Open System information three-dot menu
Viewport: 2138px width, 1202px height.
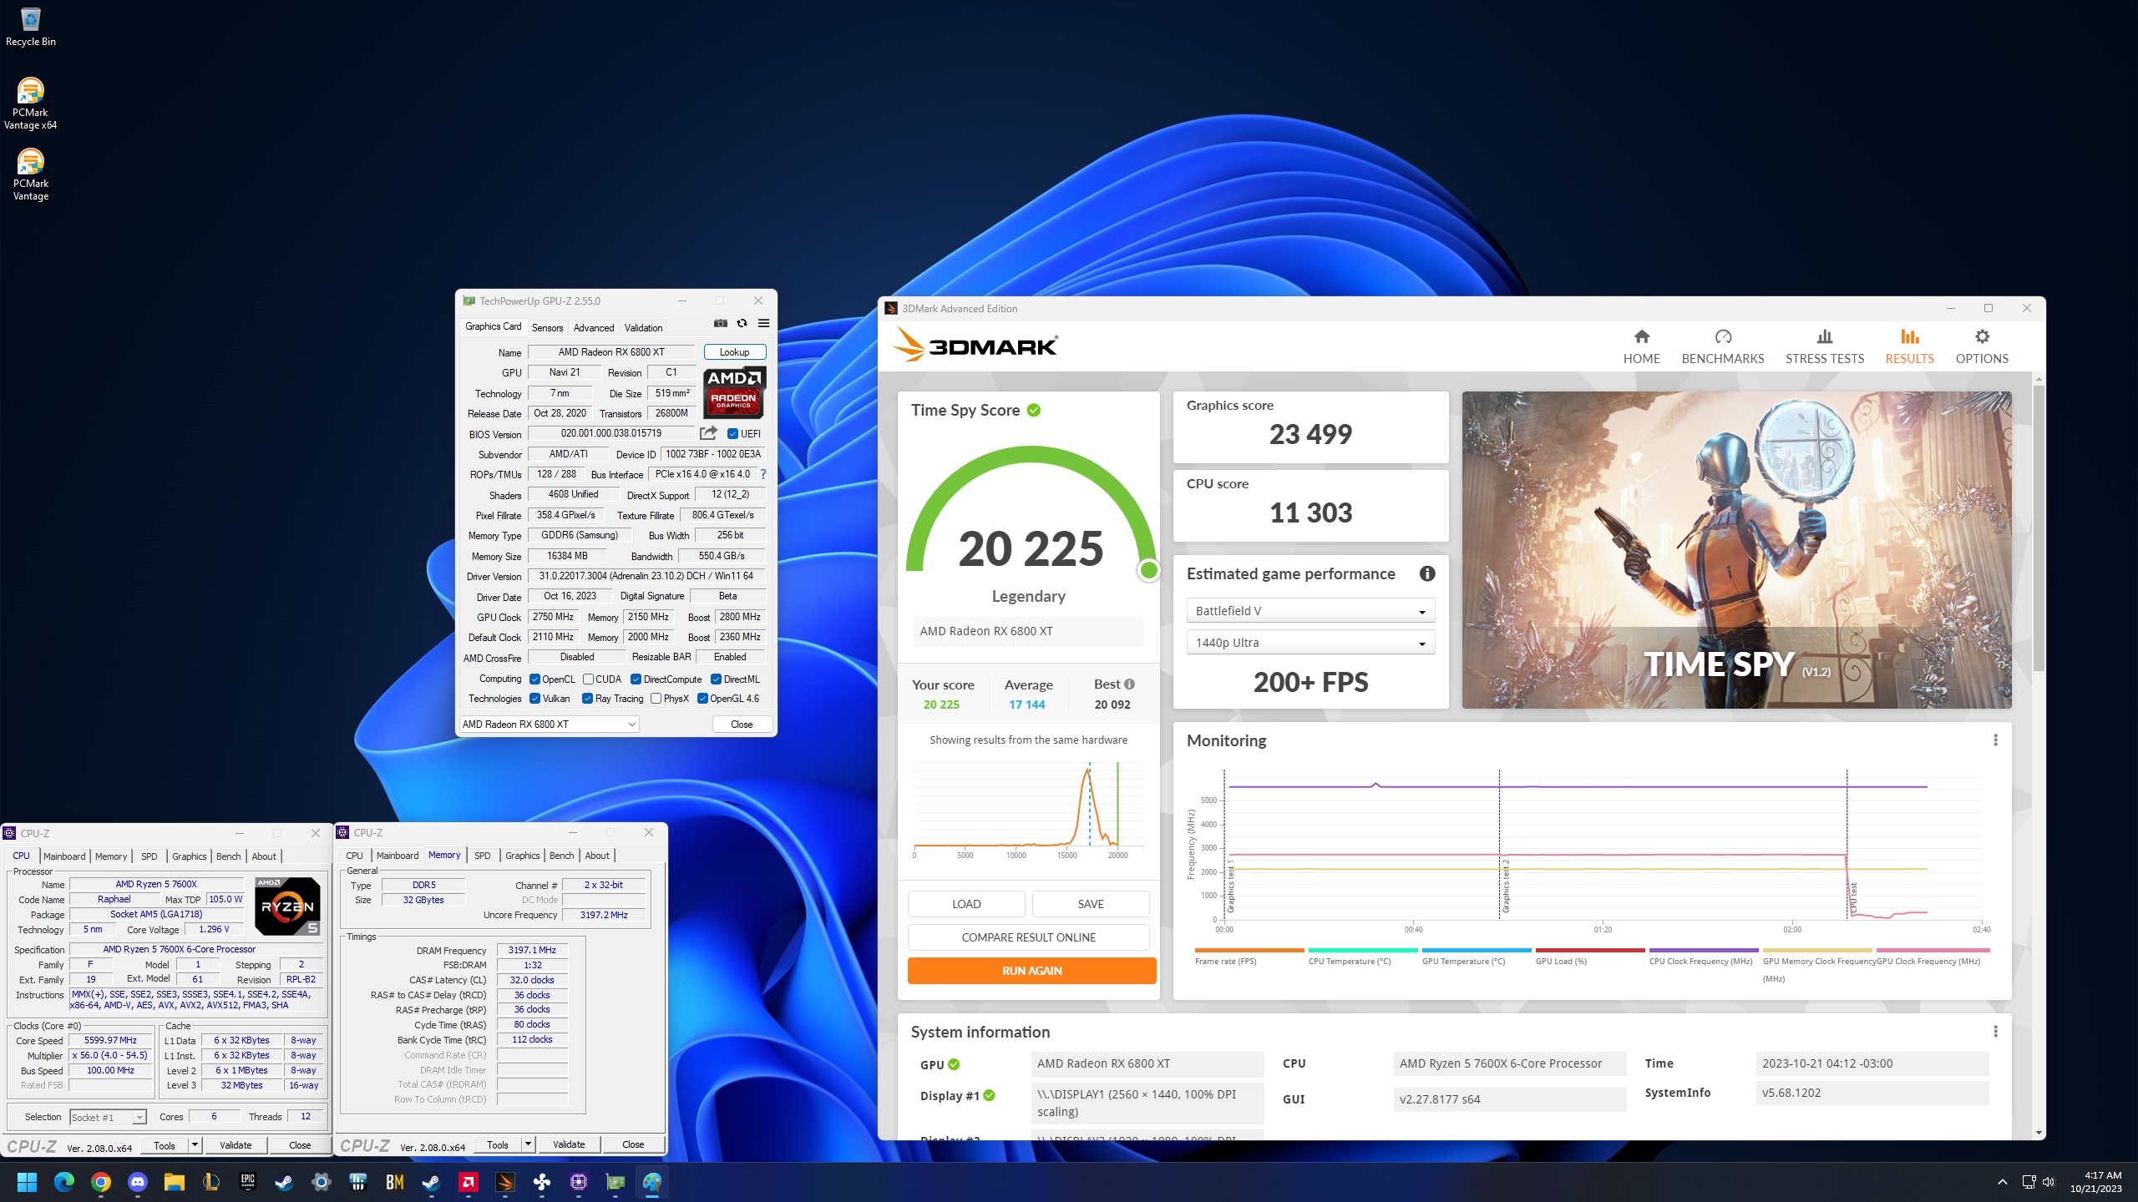pyautogui.click(x=1995, y=1032)
